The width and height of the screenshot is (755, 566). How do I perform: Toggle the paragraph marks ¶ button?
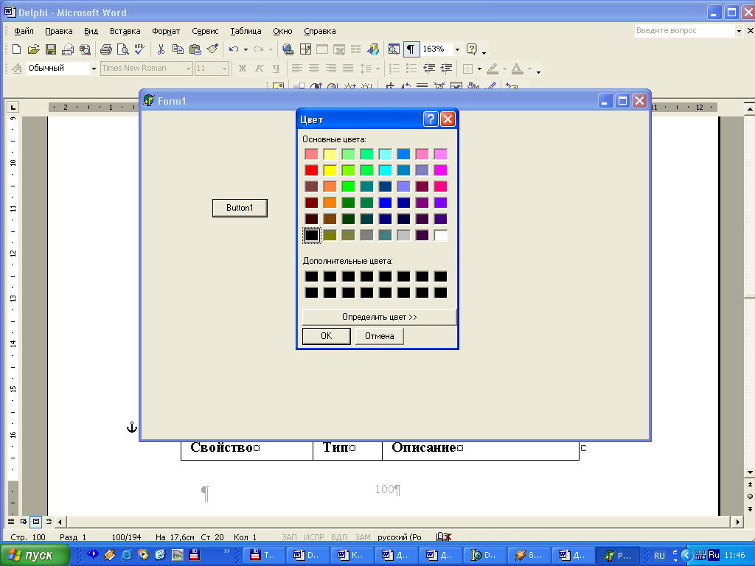[411, 49]
